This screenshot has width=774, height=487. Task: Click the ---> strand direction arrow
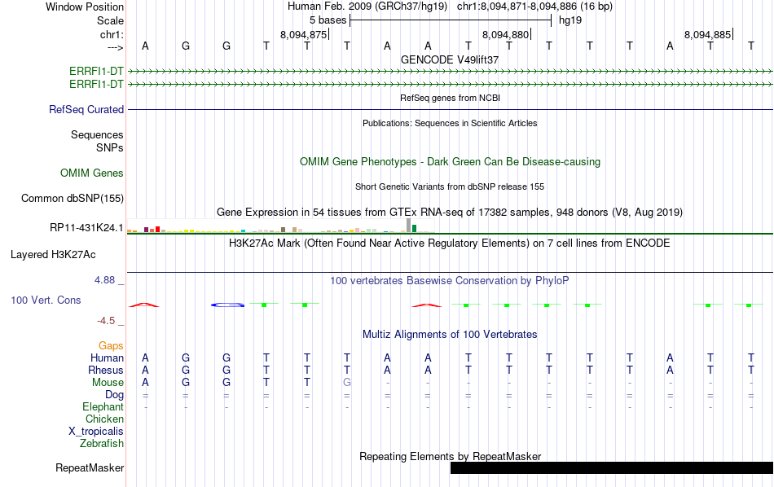tap(116, 47)
